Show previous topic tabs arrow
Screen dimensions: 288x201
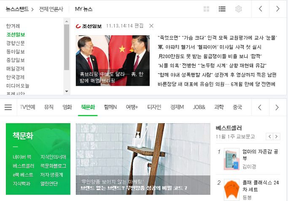coord(260,107)
